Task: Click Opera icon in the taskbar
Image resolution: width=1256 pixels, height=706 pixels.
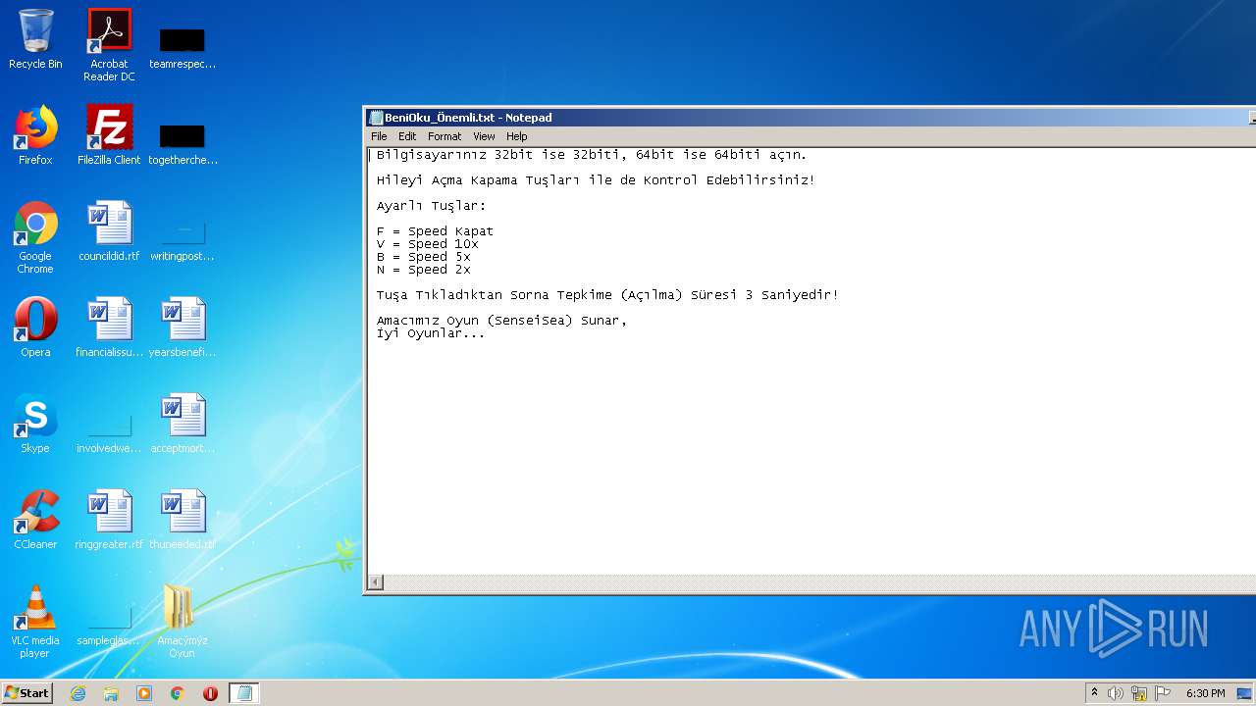Action: (x=210, y=693)
